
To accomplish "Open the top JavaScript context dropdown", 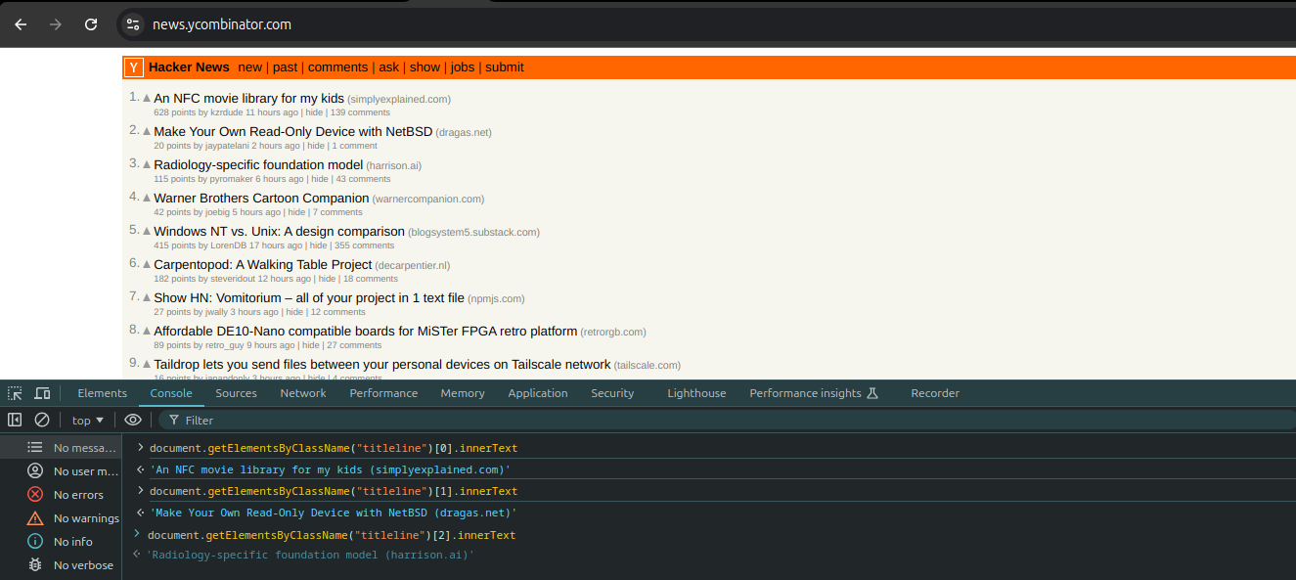I will pos(88,420).
